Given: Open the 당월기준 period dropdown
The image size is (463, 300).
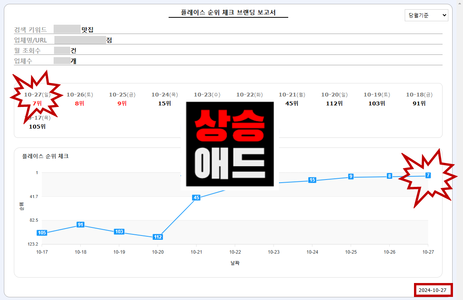Looking at the screenshot, I should point(426,15).
